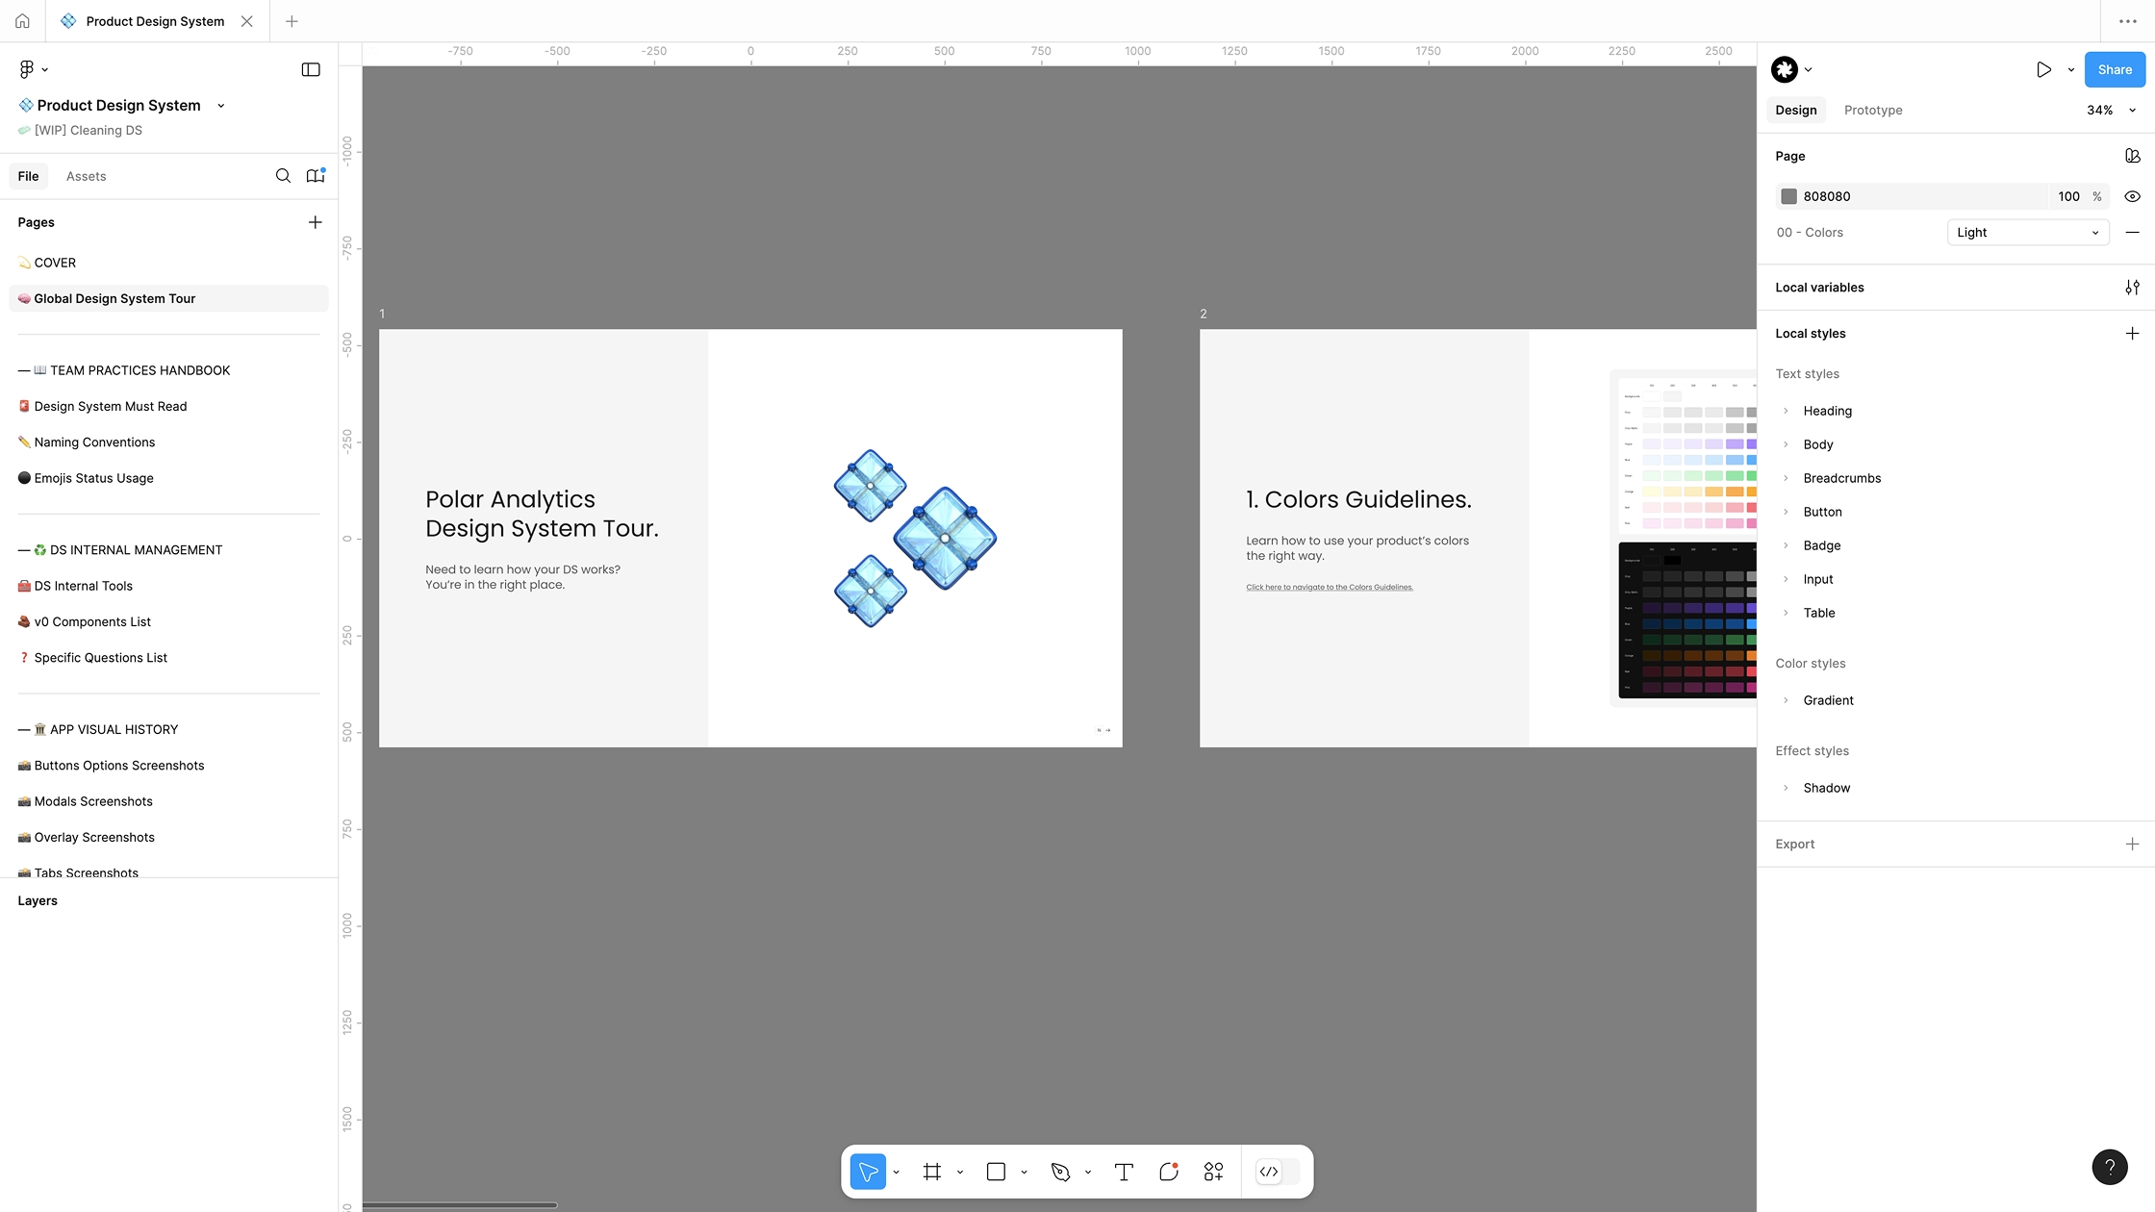This screenshot has height=1212, width=2155.
Task: Select the Frame tool in the toolbar
Action: [x=931, y=1172]
